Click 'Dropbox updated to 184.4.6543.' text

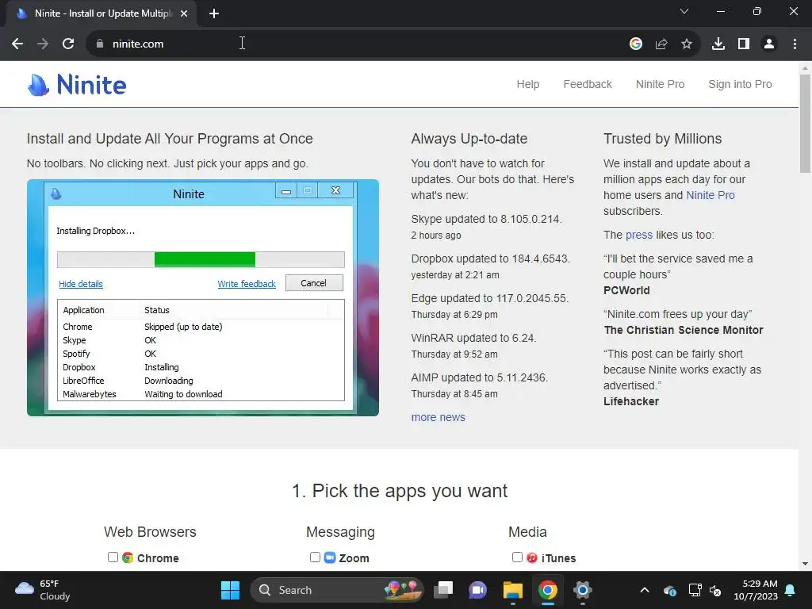(490, 259)
